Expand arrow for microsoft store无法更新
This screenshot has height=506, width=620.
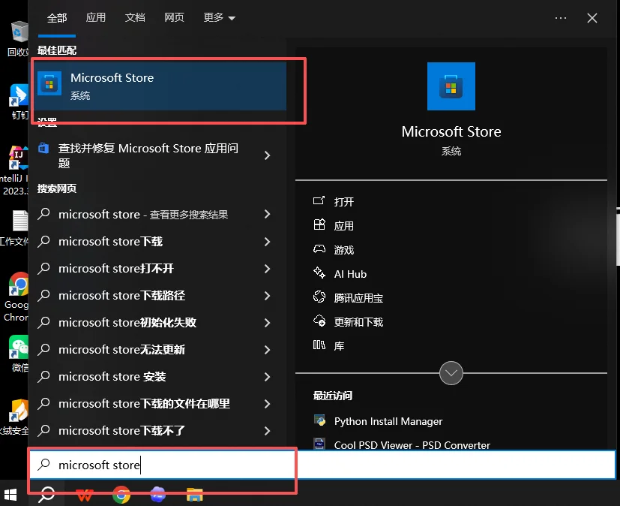tap(268, 350)
